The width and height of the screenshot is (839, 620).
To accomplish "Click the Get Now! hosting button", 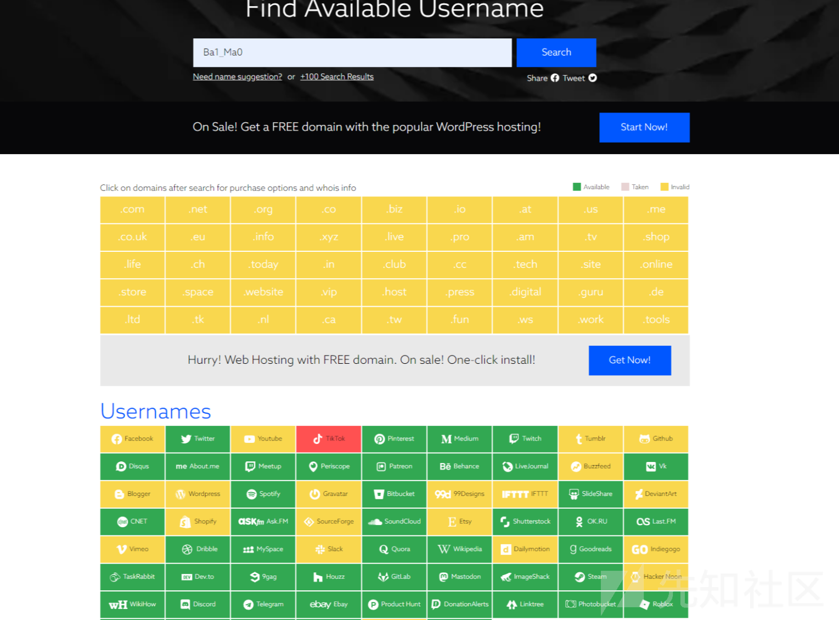I will click(x=630, y=360).
